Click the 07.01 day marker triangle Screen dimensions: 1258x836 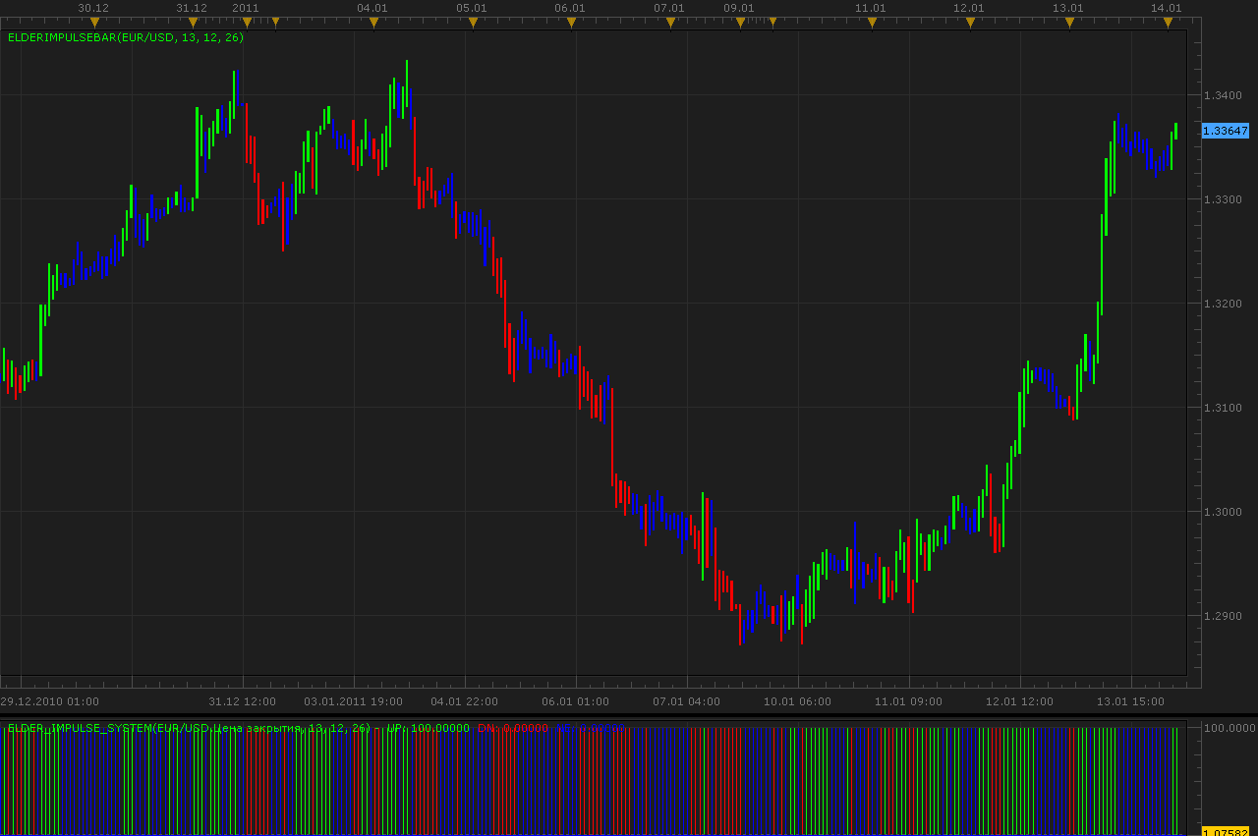[670, 22]
